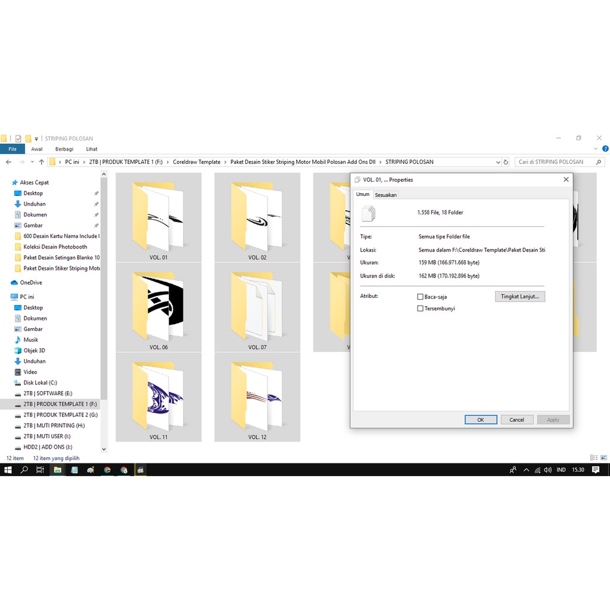Viewport: 610px width, 610px height.
Task: Open the VOL. 11 folder
Action: click(x=158, y=396)
